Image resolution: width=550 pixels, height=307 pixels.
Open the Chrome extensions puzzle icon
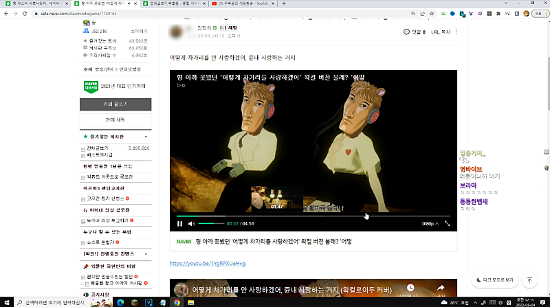click(498, 14)
